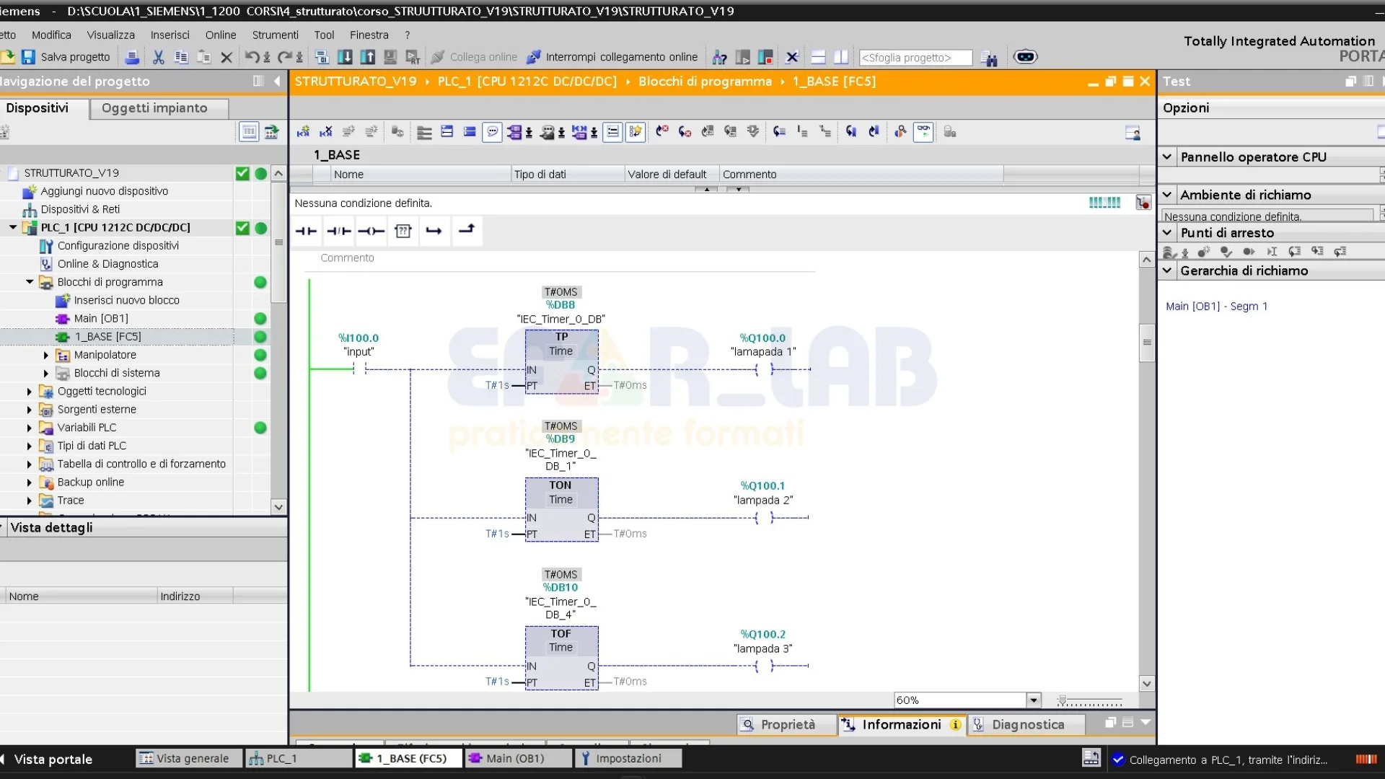Adjust the editor zoom slider
This screenshot has height=779, width=1385.
pos(1063,700)
